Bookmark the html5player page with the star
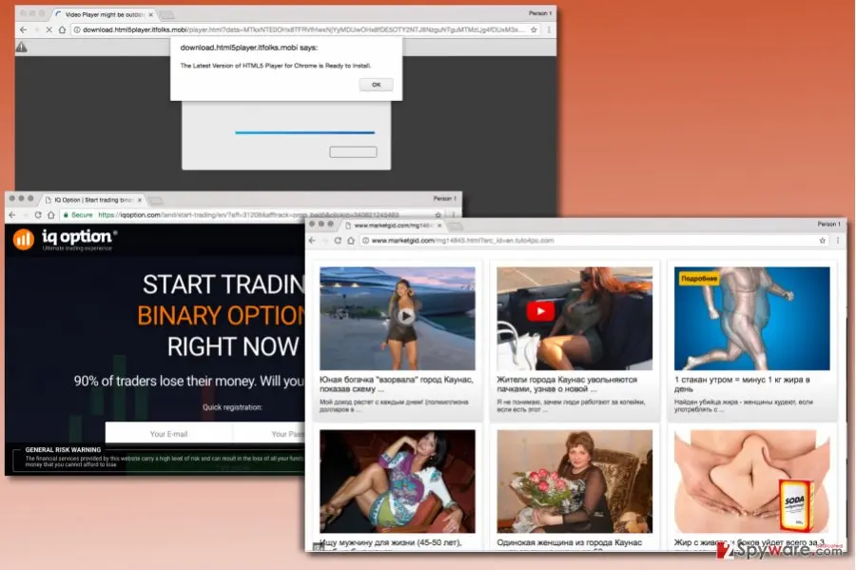 (534, 30)
